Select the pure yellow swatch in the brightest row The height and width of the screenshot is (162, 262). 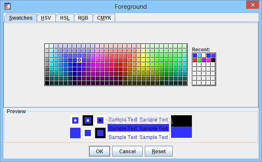click(144, 65)
